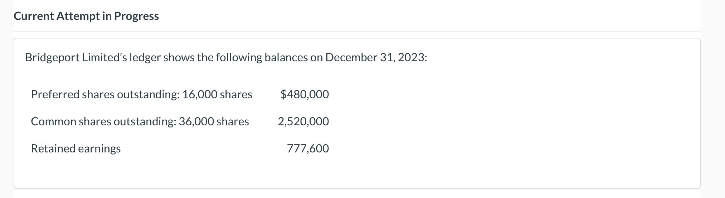Select the Common shares outstanding row label

[x=140, y=121]
